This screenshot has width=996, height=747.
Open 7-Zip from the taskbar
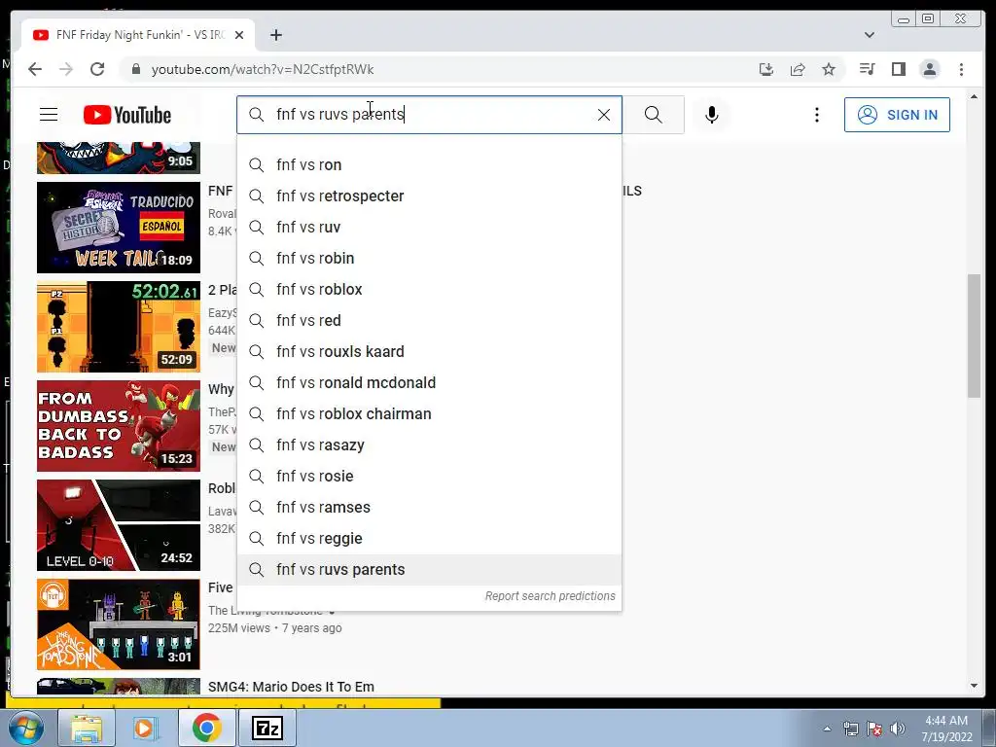pos(267,728)
